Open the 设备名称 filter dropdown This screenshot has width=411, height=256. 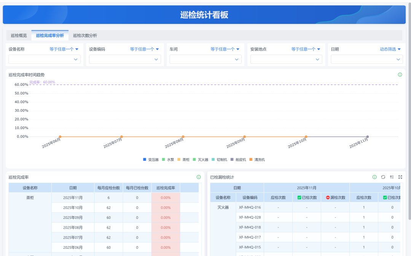(44, 59)
